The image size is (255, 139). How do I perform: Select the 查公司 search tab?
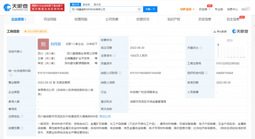[75, 5]
